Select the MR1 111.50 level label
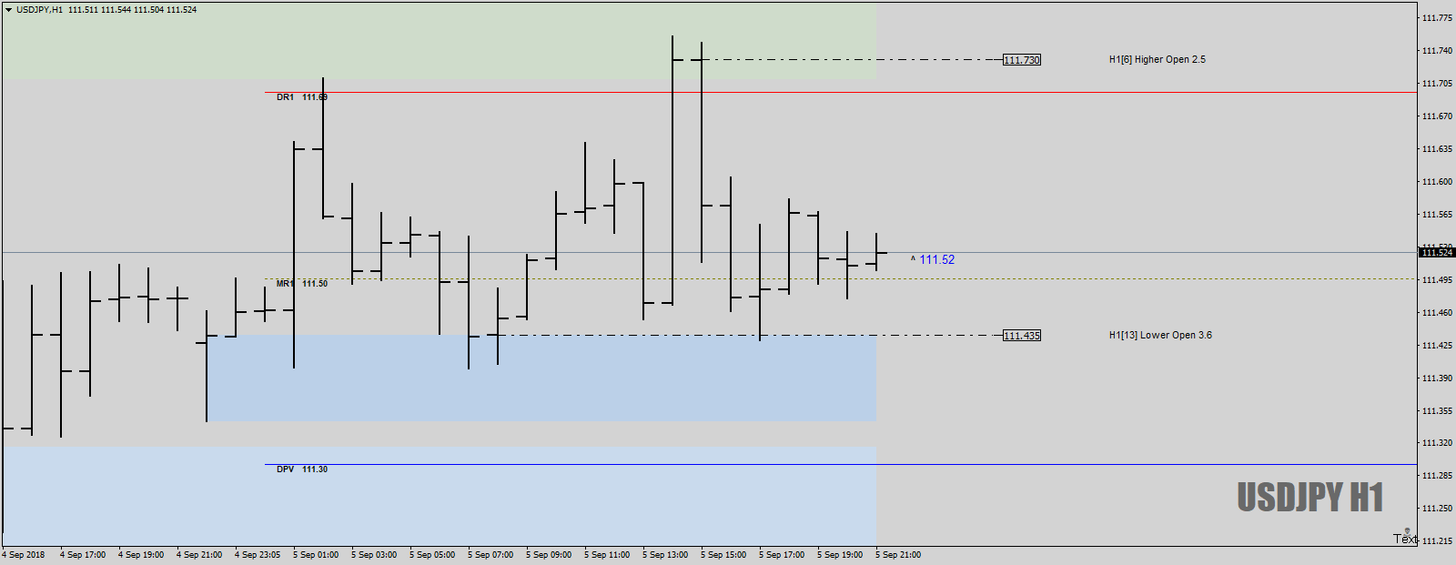This screenshot has width=1456, height=565. pyautogui.click(x=302, y=284)
